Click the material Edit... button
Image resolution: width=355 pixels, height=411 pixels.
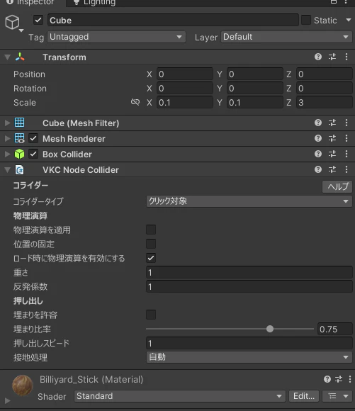click(x=304, y=396)
